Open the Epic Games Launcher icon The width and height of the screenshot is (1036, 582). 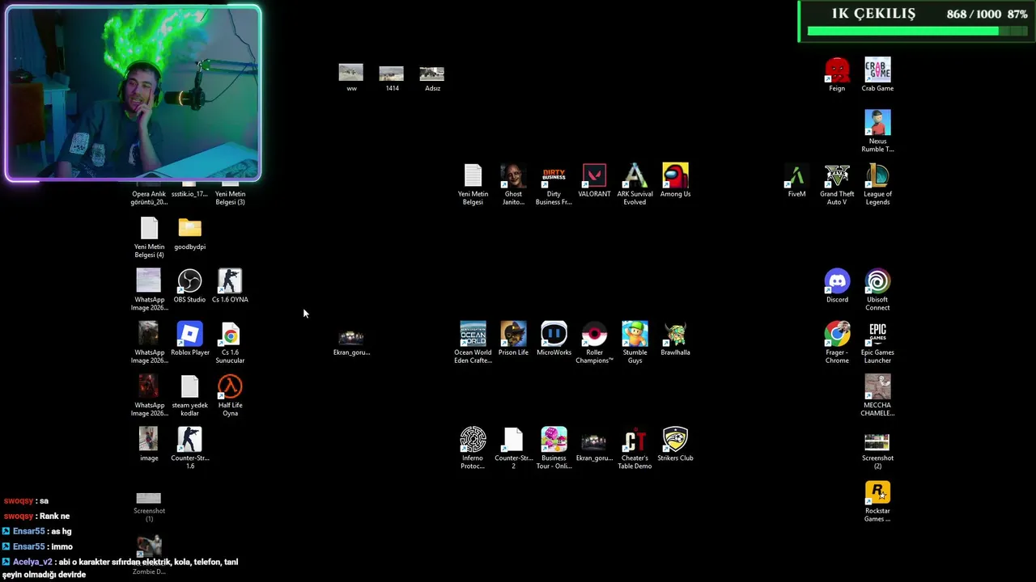(x=877, y=343)
